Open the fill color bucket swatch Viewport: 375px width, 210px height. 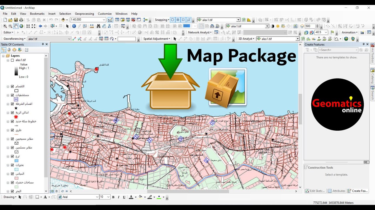pyautogui.click(x=140, y=197)
